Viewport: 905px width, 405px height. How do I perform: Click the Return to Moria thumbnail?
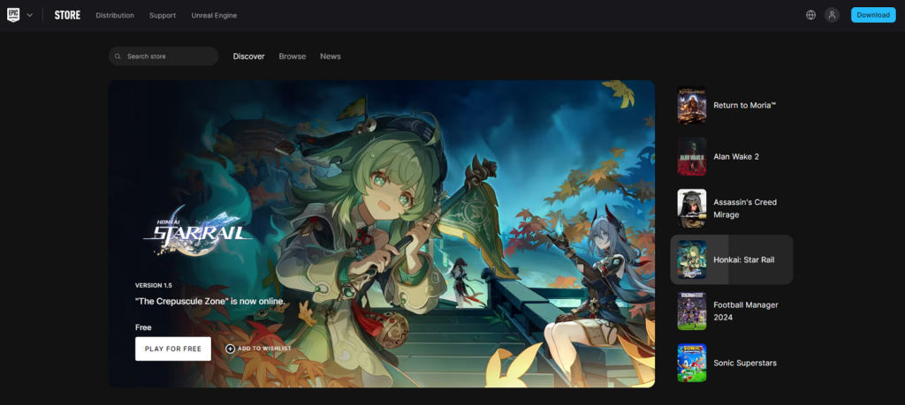tap(691, 105)
